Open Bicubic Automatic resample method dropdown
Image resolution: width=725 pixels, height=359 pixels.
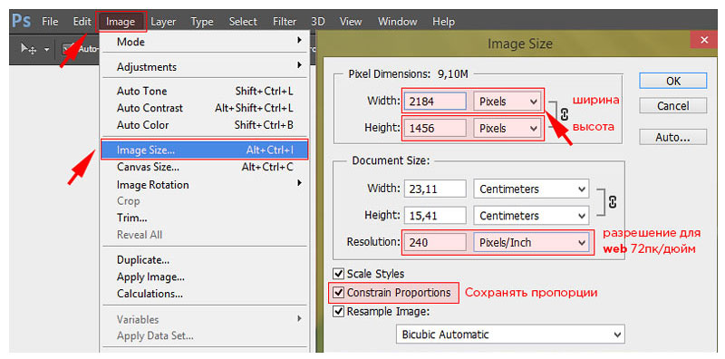click(510, 334)
